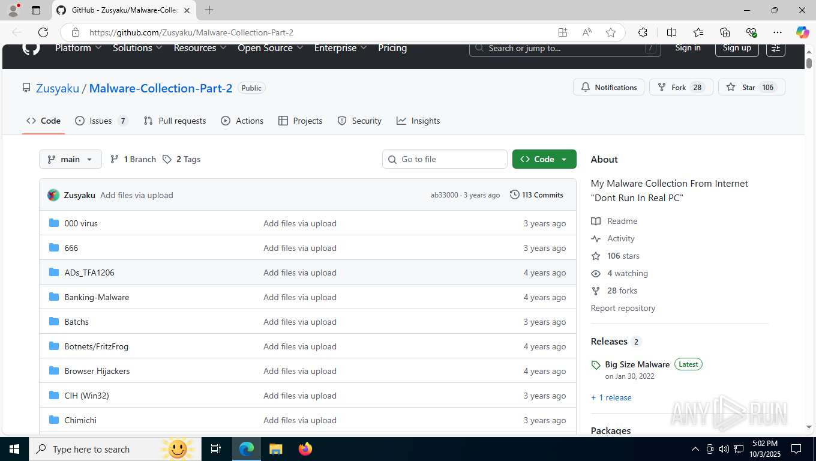Click the Go to file search field

tap(445, 159)
